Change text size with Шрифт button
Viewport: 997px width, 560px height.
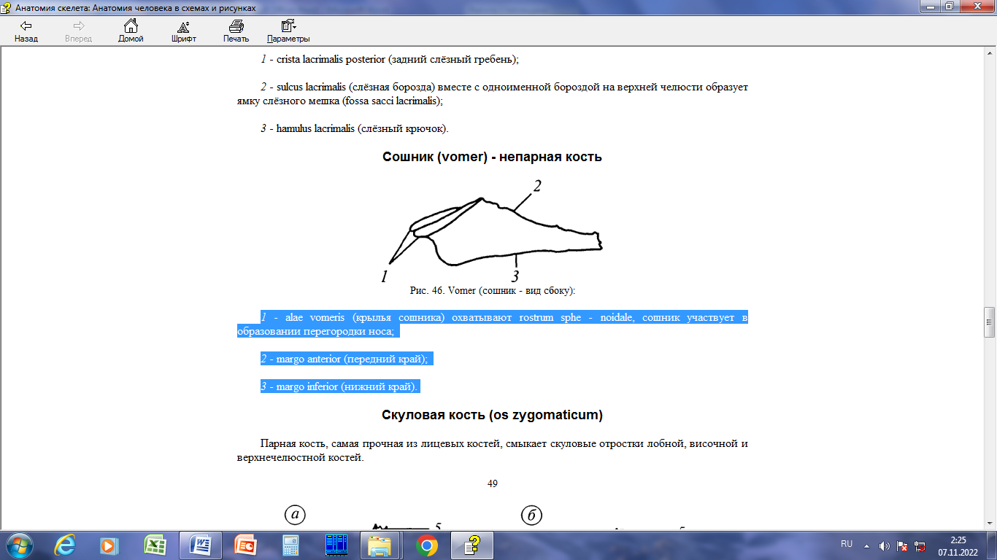183,31
